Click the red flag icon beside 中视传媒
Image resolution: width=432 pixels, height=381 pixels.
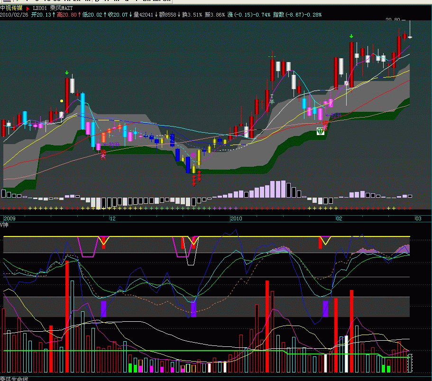(x=28, y=9)
